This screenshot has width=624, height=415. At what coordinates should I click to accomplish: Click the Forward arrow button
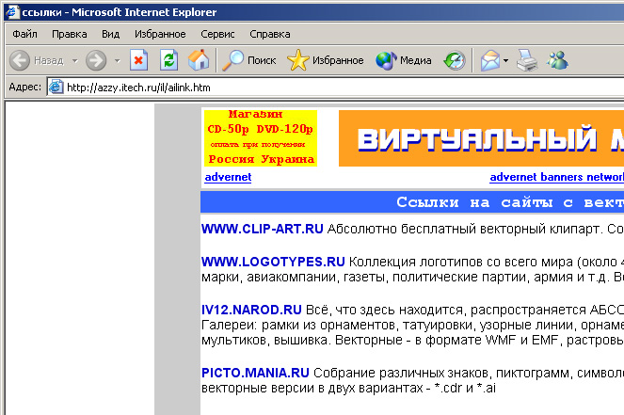pyautogui.click(x=96, y=60)
